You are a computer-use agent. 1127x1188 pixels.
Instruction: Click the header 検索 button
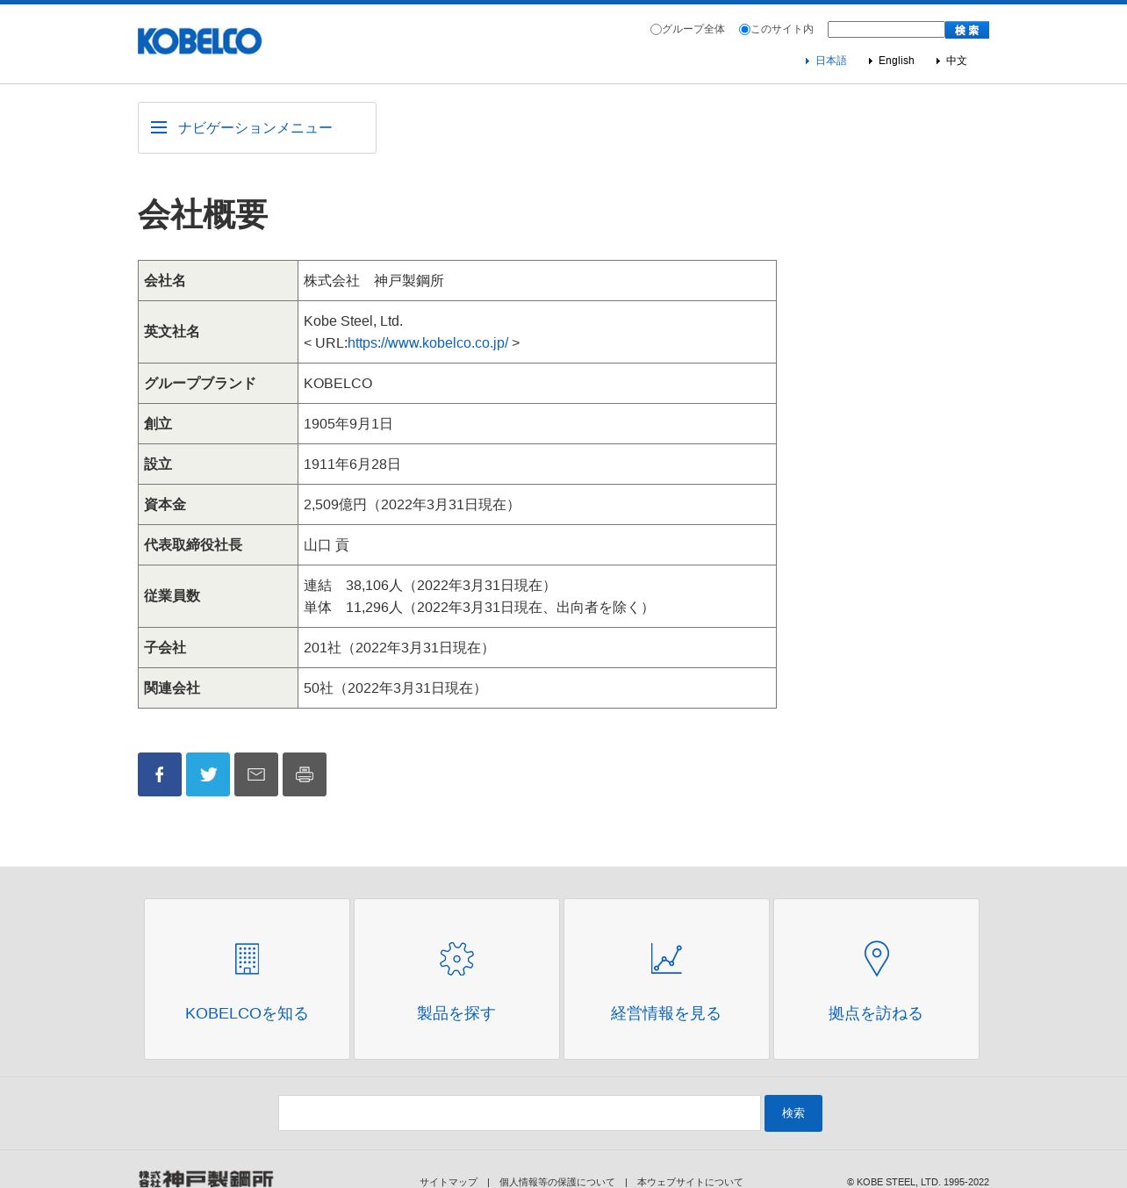(x=967, y=30)
